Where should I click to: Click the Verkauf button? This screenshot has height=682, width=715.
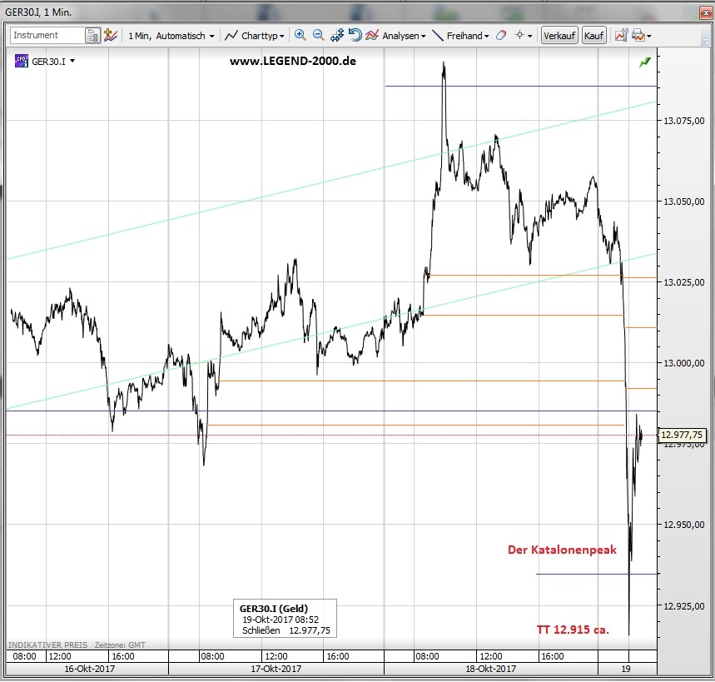coord(559,36)
